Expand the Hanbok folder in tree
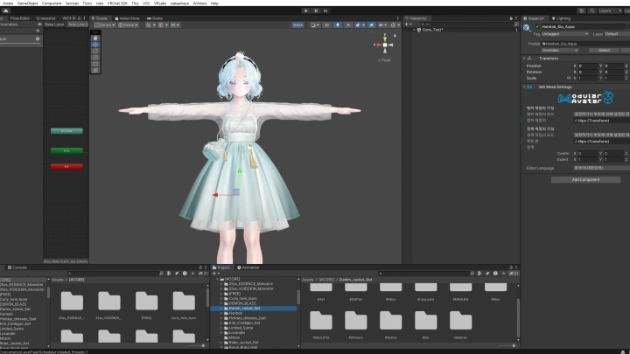The image size is (630, 354). pos(221,314)
